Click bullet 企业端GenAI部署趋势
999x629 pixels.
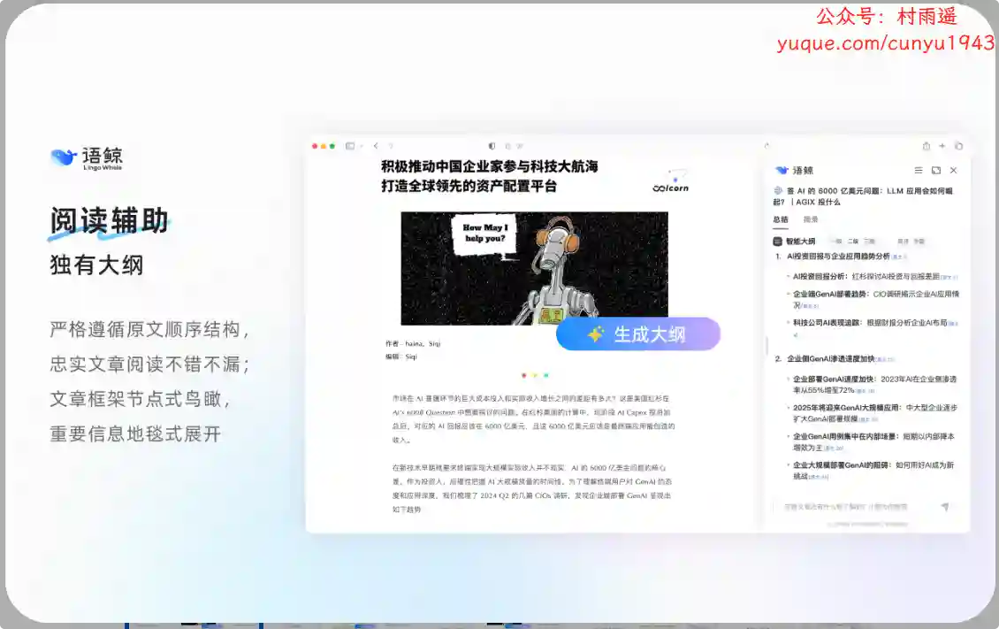tap(831, 294)
